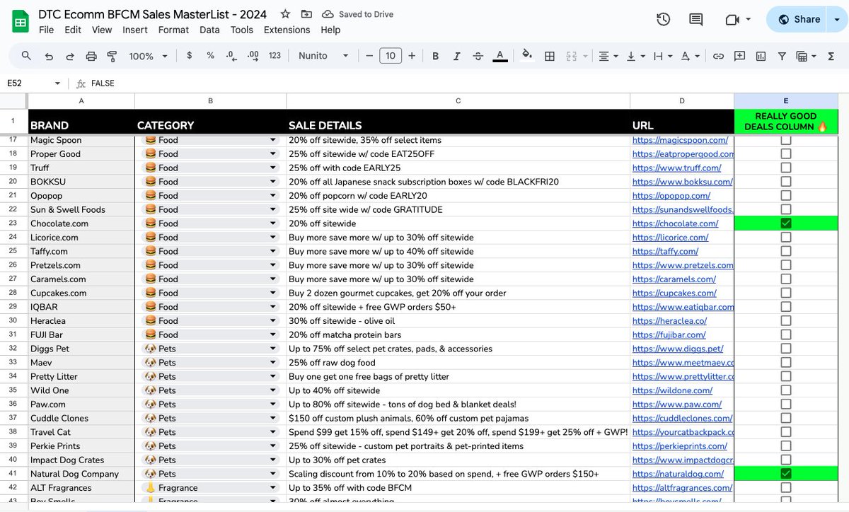
Task: Open Proper Good category dropdown
Action: coord(273,154)
